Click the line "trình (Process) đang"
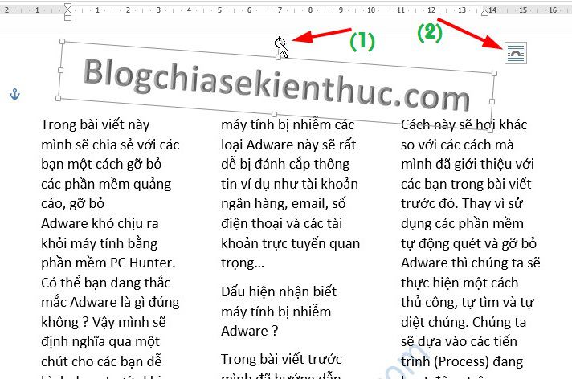 pos(462,361)
